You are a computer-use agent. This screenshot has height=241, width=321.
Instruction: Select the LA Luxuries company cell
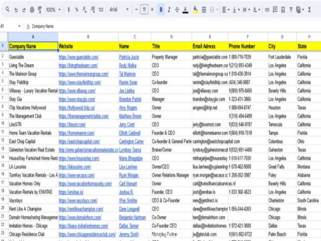coord(33,166)
